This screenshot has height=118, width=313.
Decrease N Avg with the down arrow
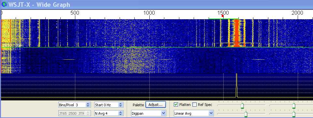(x=120, y=114)
